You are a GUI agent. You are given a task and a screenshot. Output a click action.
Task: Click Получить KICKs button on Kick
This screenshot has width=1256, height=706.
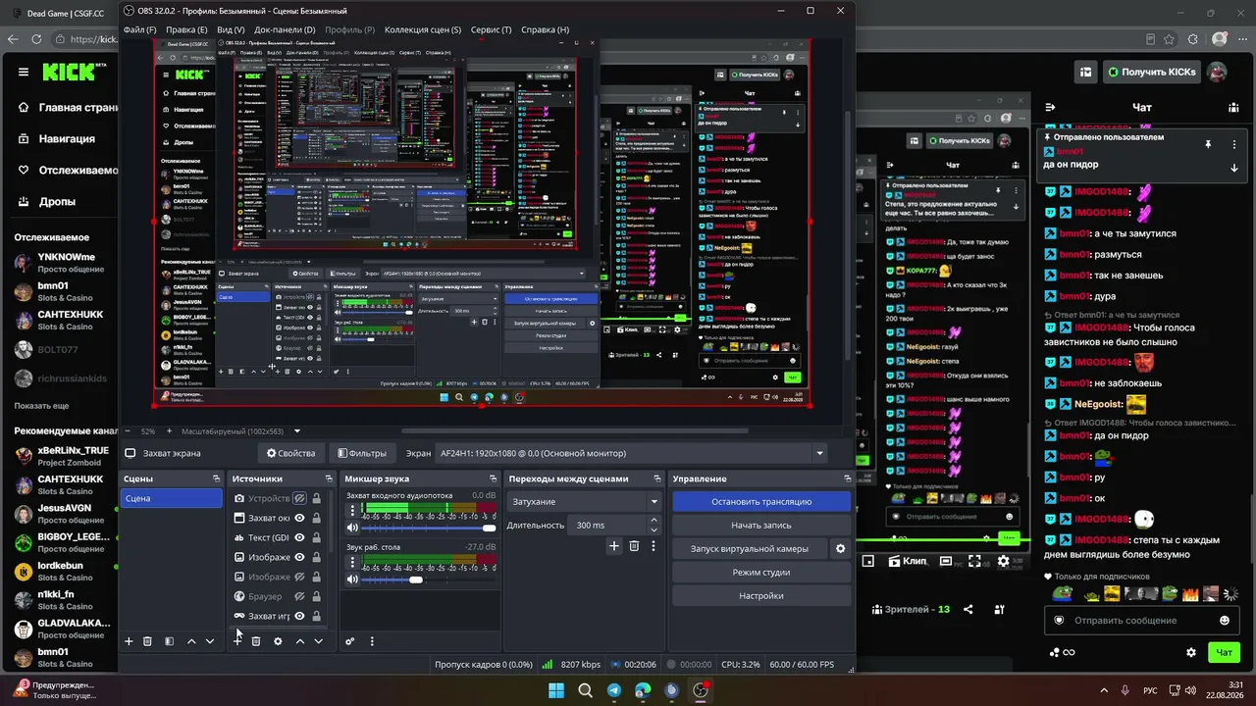tap(1152, 72)
